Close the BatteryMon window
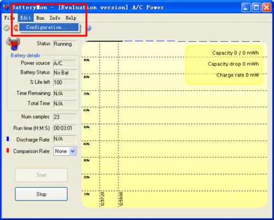This screenshot has height=220, width=274. tap(267, 8)
